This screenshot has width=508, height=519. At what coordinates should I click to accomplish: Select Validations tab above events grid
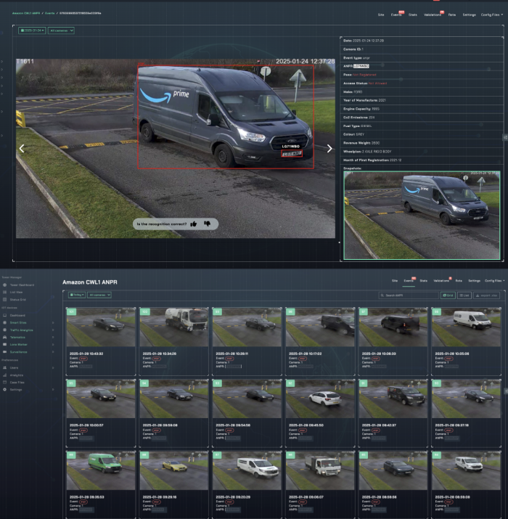point(441,281)
